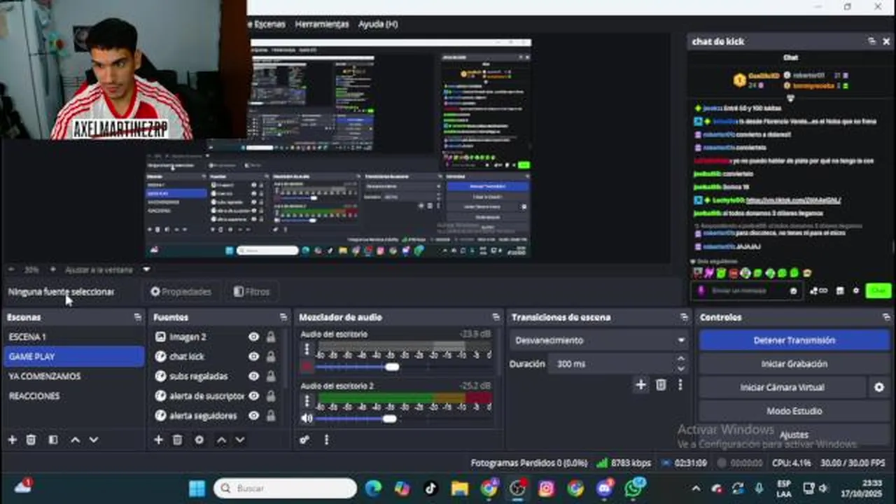Hide the alerta de suscriptor source
This screenshot has height=504, width=896.
(253, 395)
